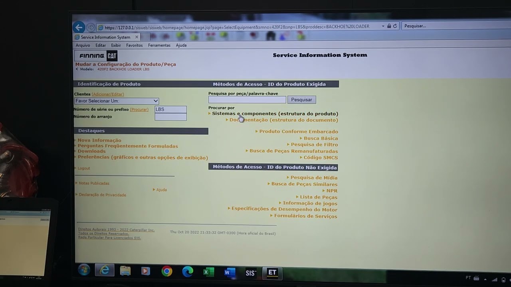Screen dimensions: 511x287
Task: Click the Logout link
Action: click(84, 168)
